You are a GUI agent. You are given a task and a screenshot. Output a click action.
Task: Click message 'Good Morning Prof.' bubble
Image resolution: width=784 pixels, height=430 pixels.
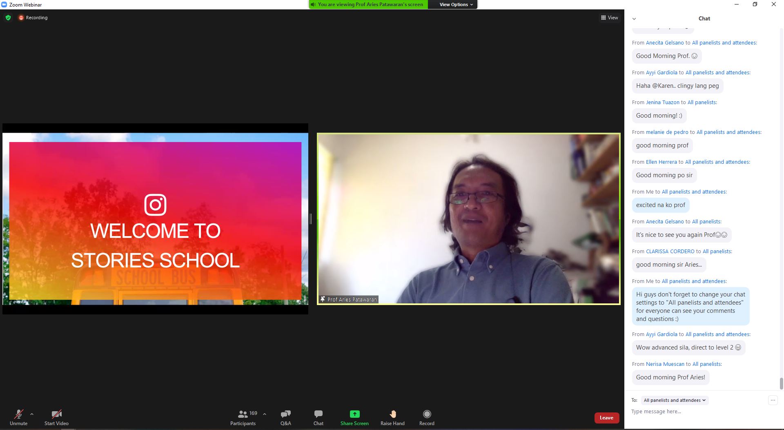pyautogui.click(x=667, y=56)
